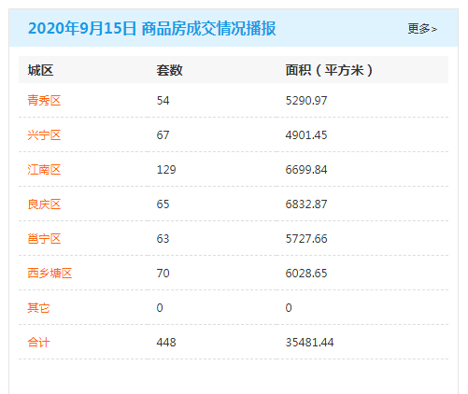Click the 面积（平方米） column header
This screenshot has width=468, height=394.
click(x=329, y=70)
